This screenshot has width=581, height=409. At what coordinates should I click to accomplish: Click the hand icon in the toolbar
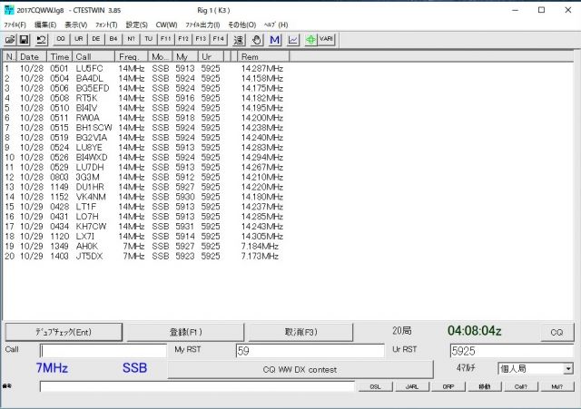pyautogui.click(x=256, y=40)
